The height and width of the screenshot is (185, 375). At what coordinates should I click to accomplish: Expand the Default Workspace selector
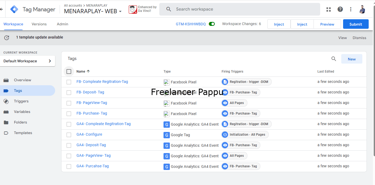(x=28, y=61)
